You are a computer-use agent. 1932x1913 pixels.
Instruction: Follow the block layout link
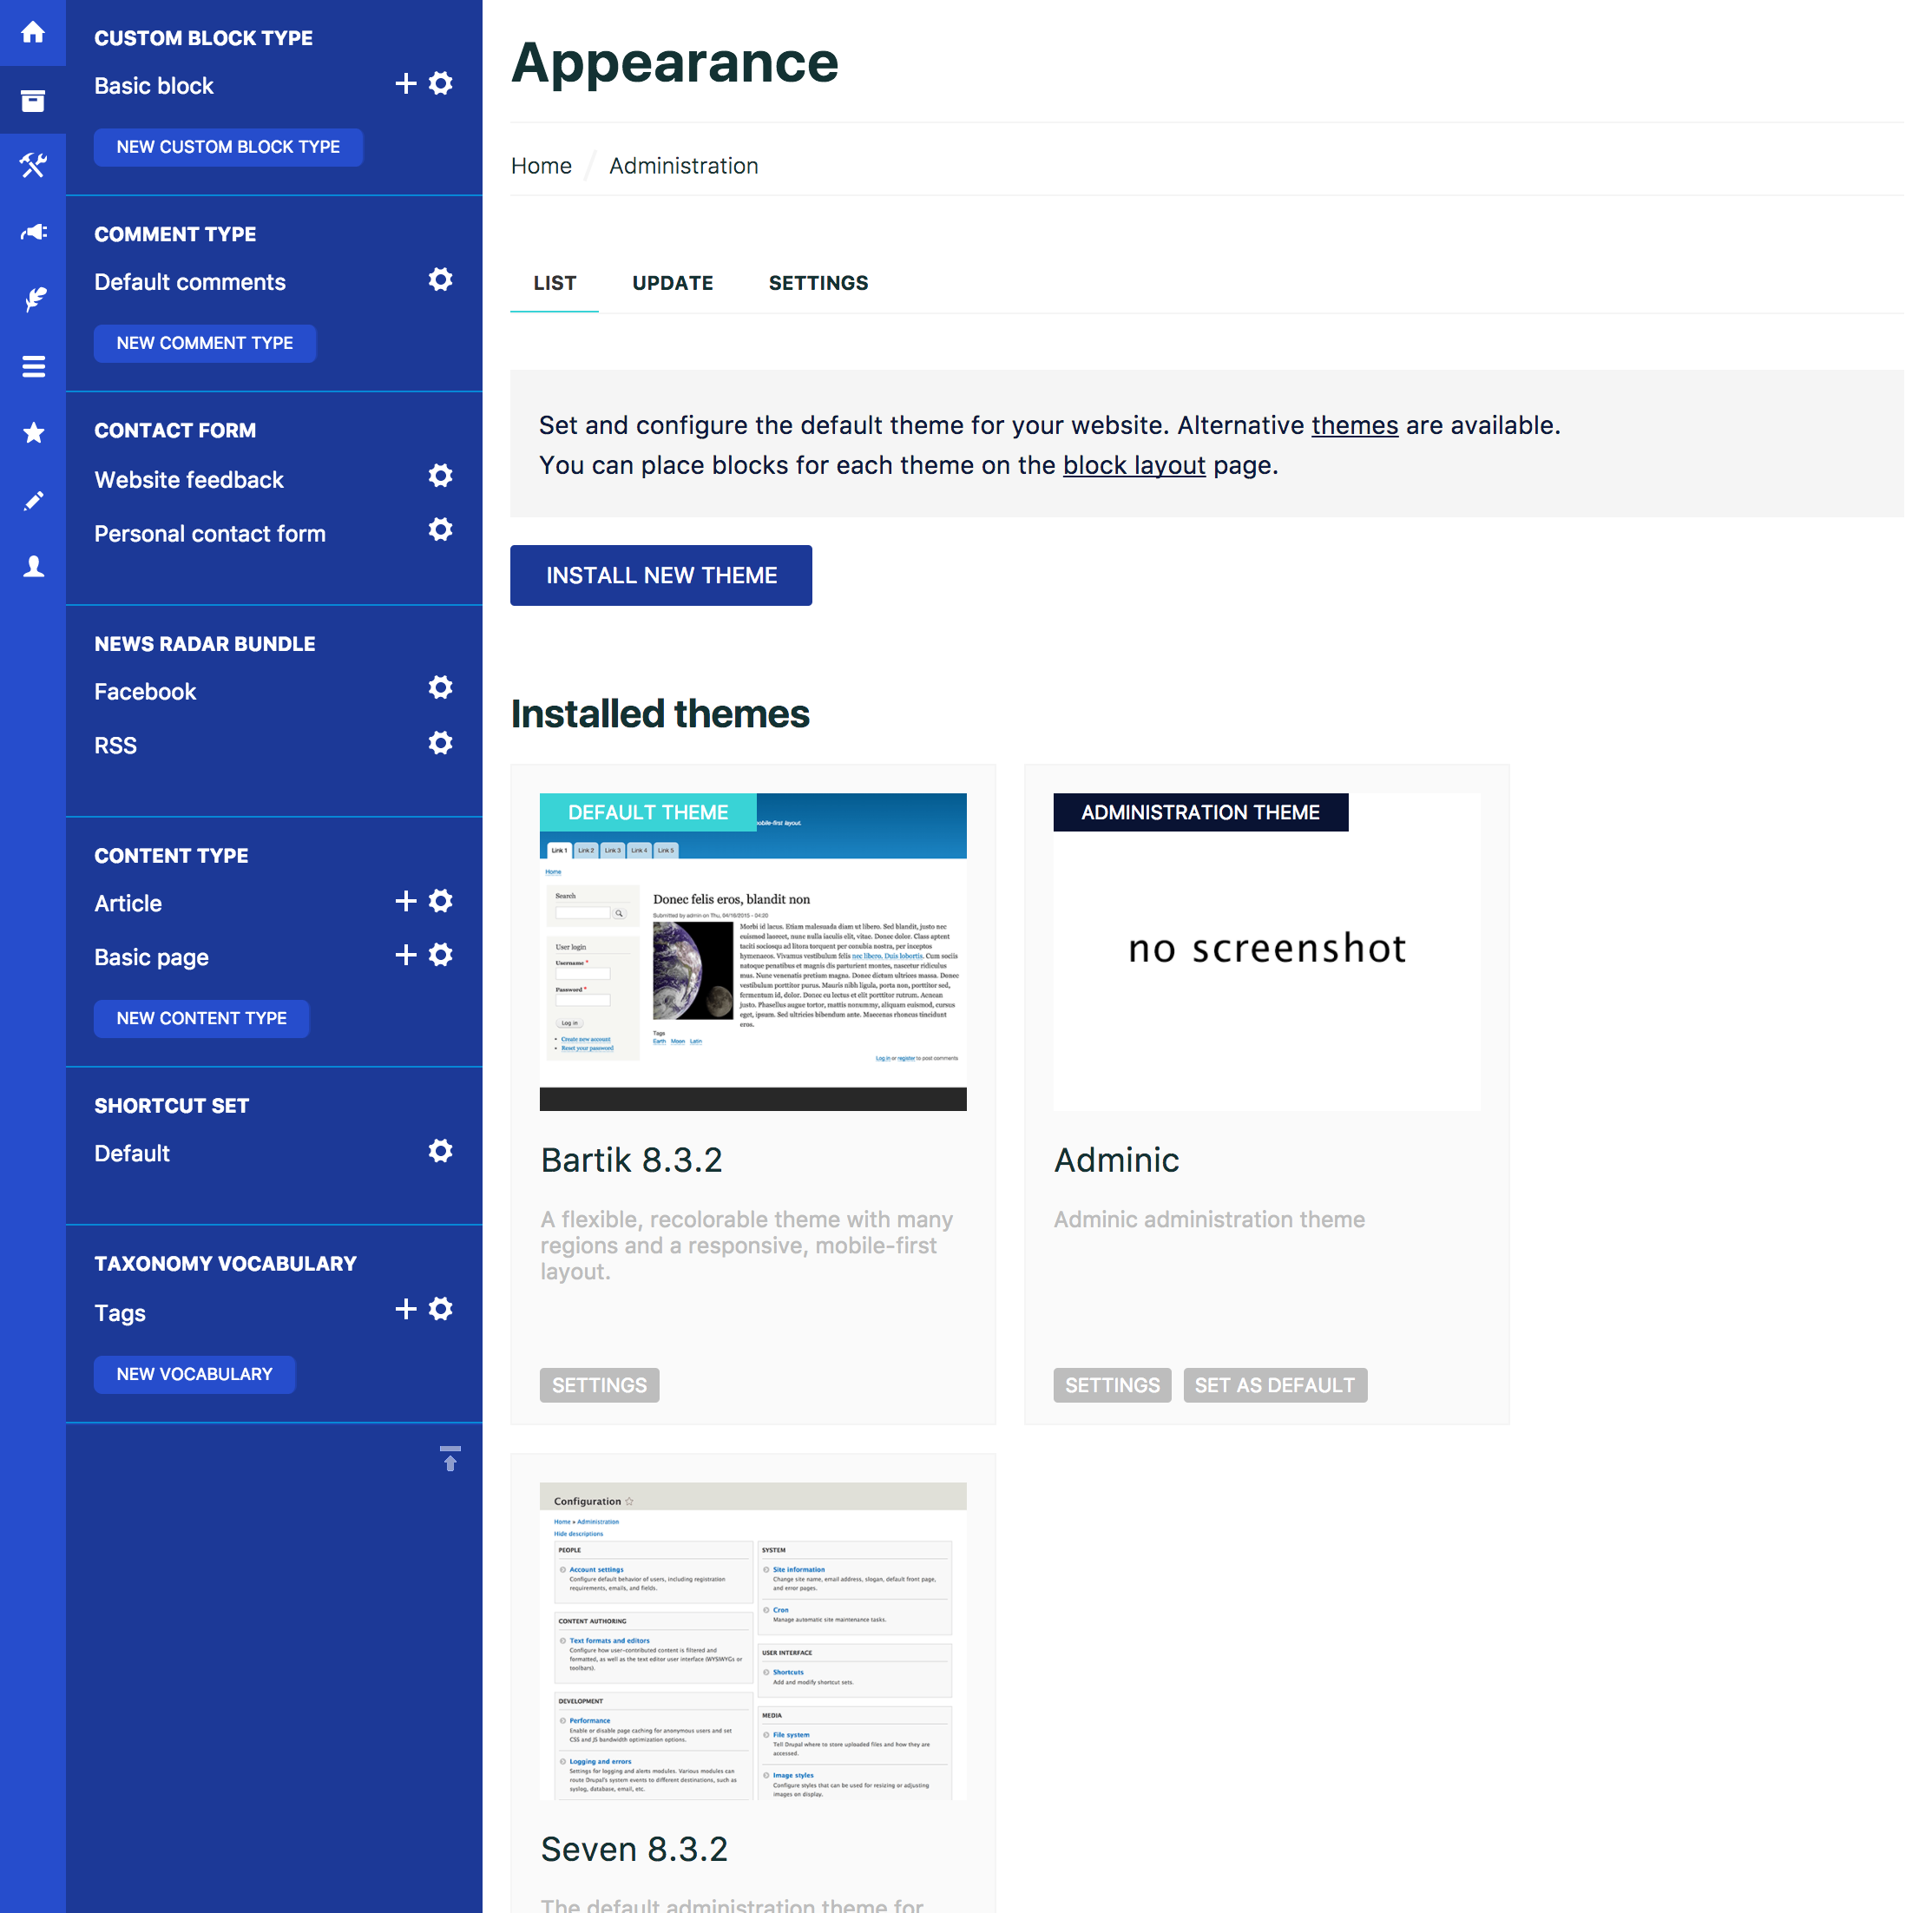[x=1134, y=465]
